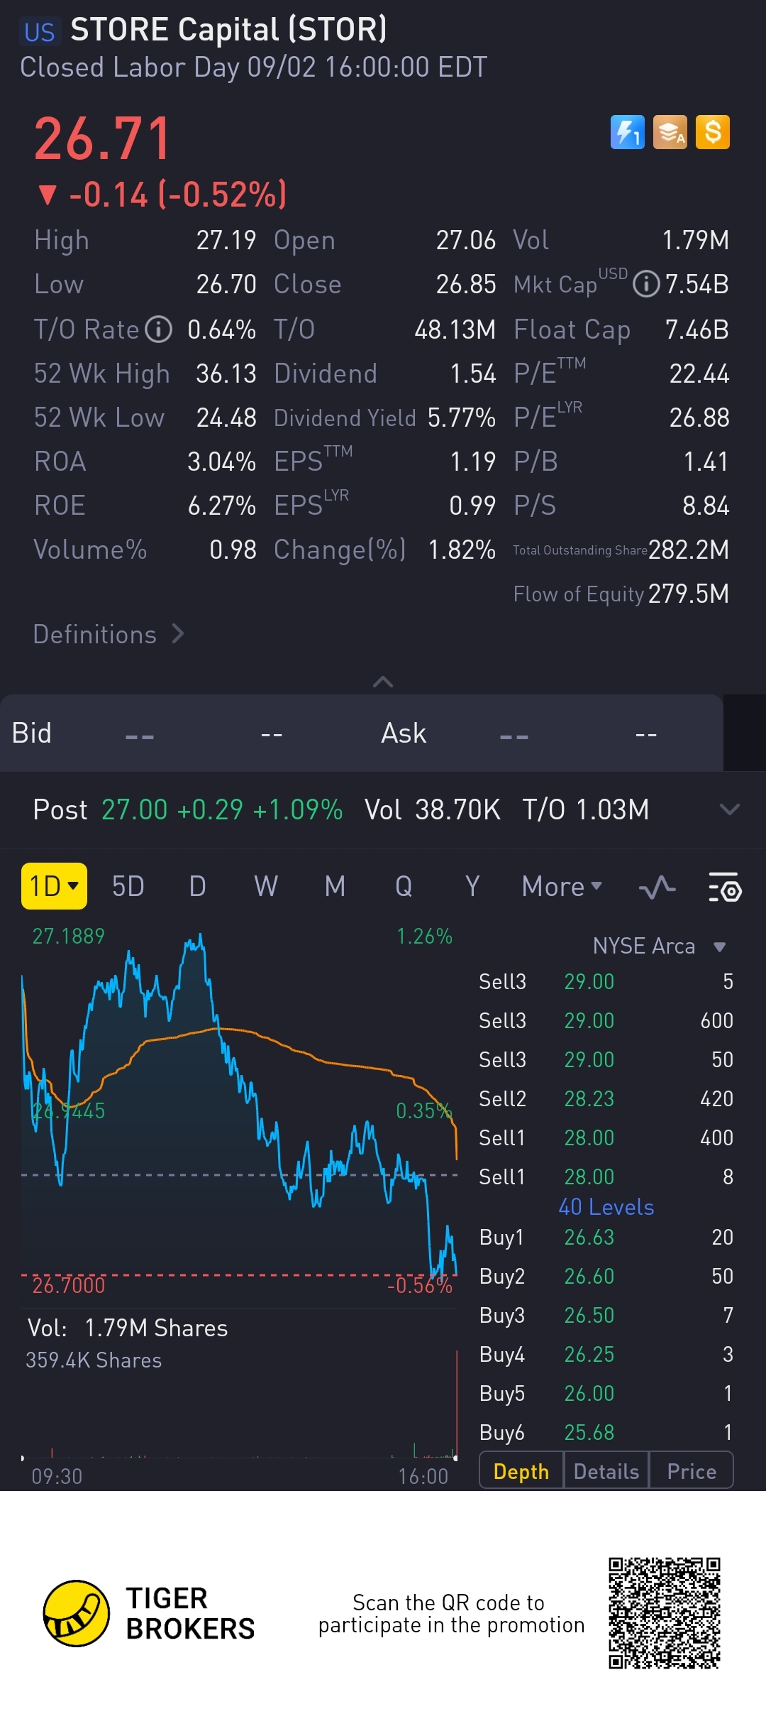Viewport: 766px width, 1736px height.
Task: Tap the orange stacked layers icon
Action: click(670, 132)
